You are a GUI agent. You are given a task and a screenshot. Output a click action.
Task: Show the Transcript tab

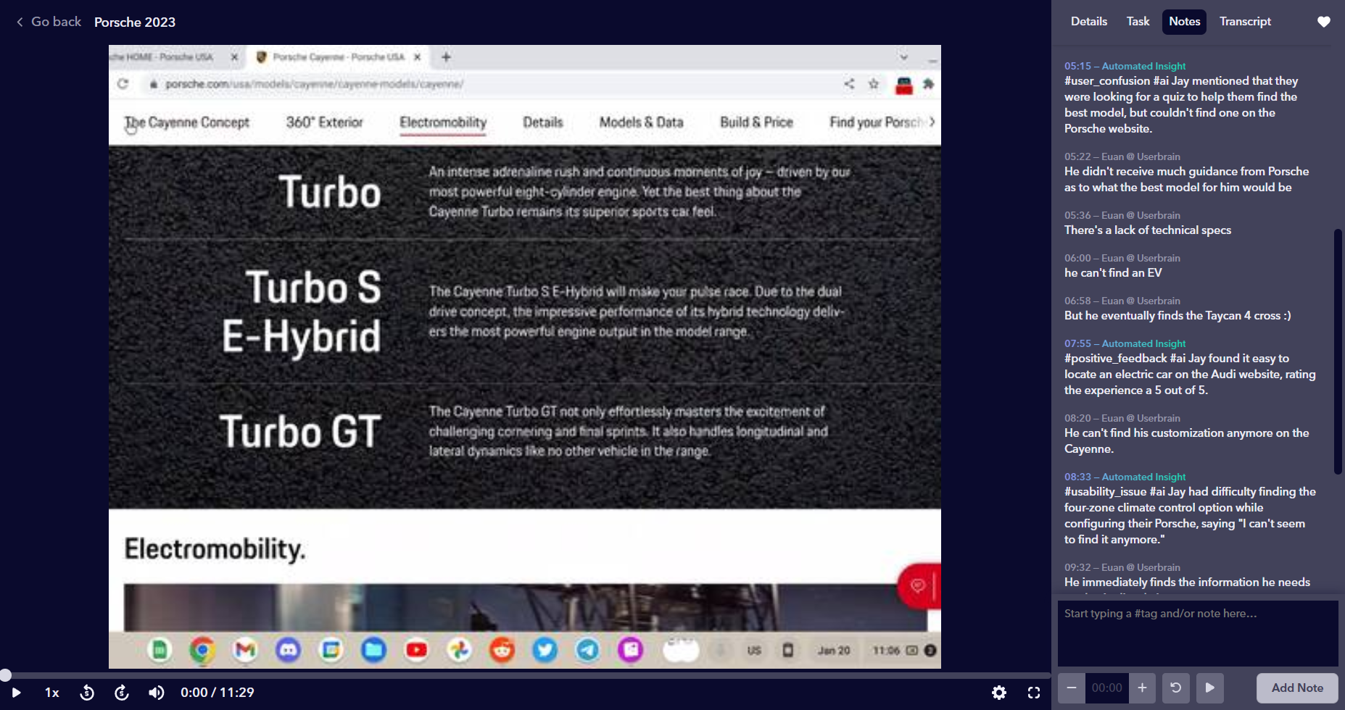click(x=1245, y=22)
